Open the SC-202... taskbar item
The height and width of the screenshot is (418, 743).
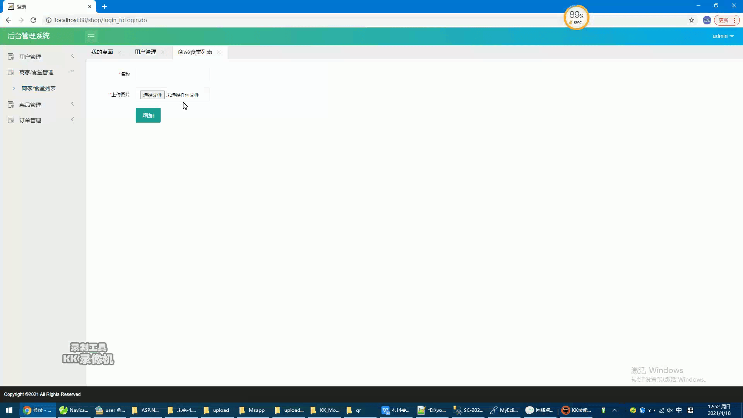[468, 410]
